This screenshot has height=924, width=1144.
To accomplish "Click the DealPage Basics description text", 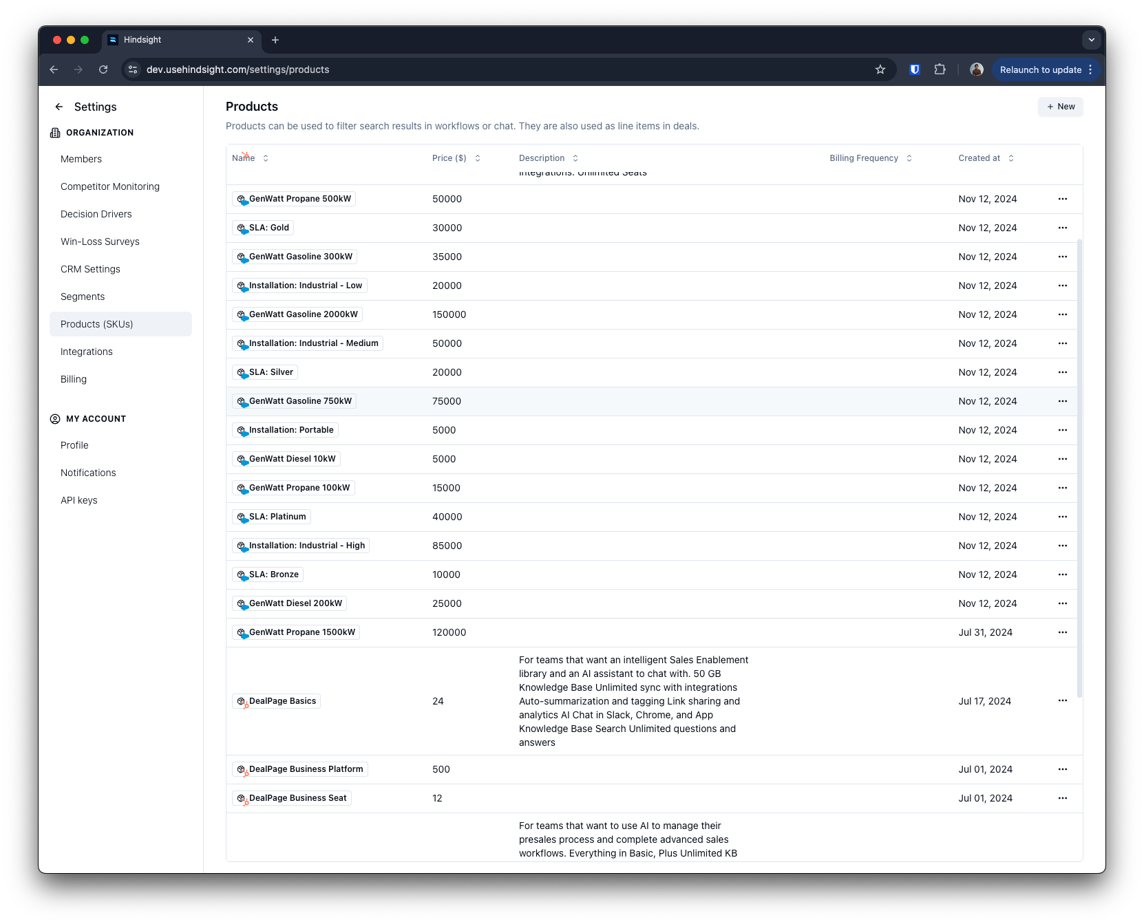I will click(x=633, y=701).
